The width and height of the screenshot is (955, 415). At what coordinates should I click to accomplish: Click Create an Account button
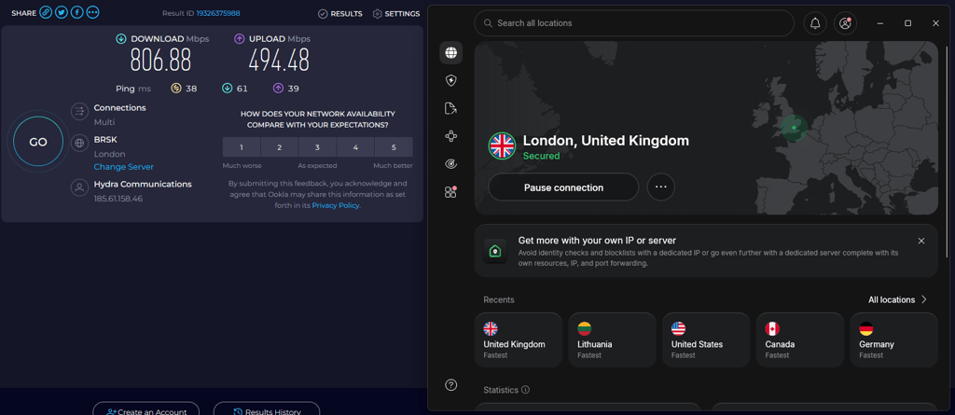[145, 408]
